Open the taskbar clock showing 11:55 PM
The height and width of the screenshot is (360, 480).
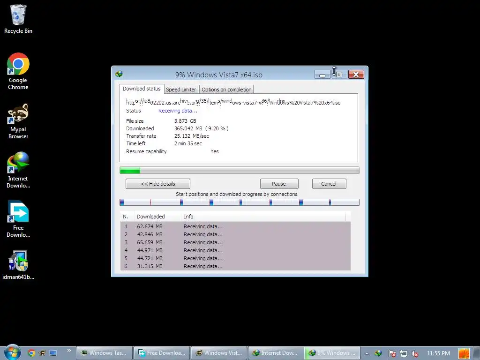438,353
